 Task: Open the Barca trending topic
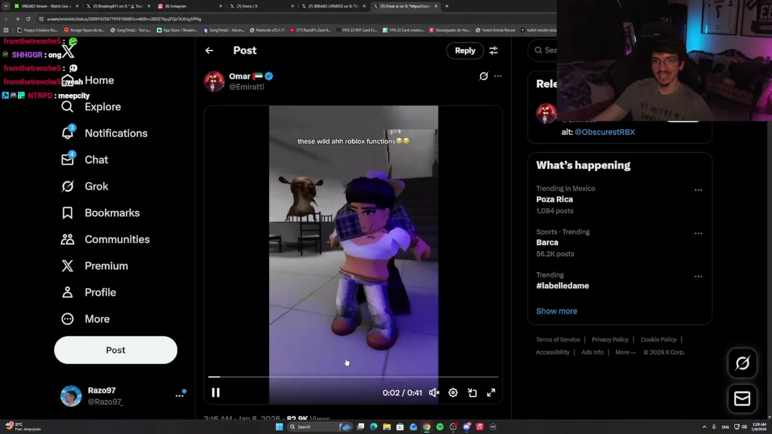tap(619, 243)
